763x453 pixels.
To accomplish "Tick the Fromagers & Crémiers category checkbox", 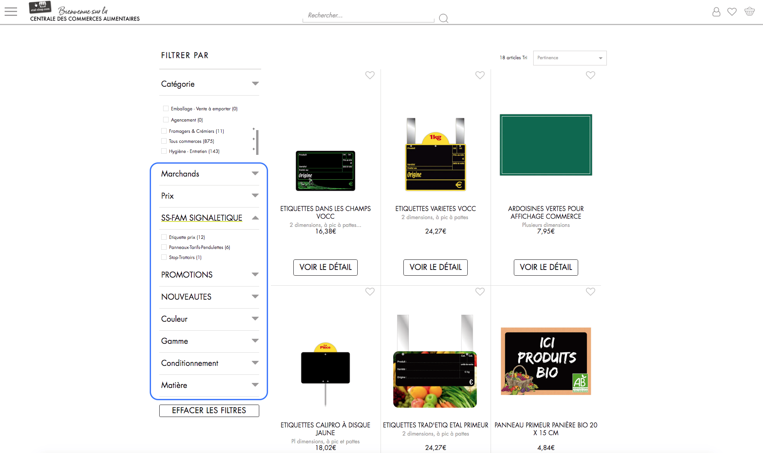I will 164,131.
